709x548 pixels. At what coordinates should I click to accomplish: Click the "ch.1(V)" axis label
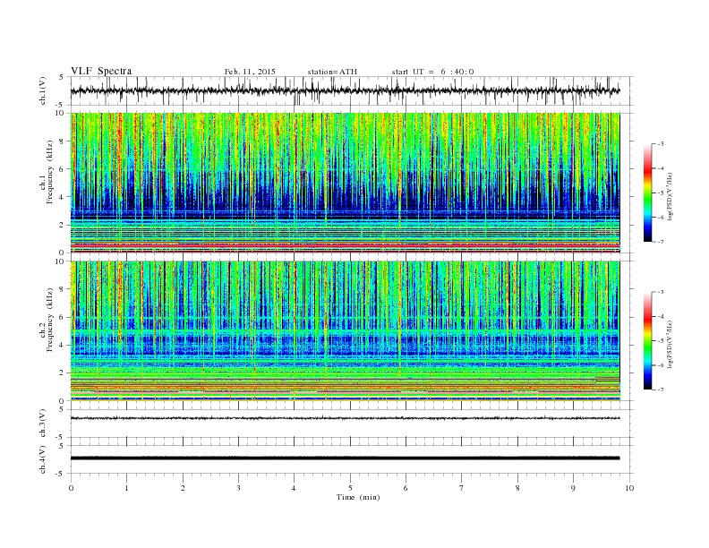(43, 90)
